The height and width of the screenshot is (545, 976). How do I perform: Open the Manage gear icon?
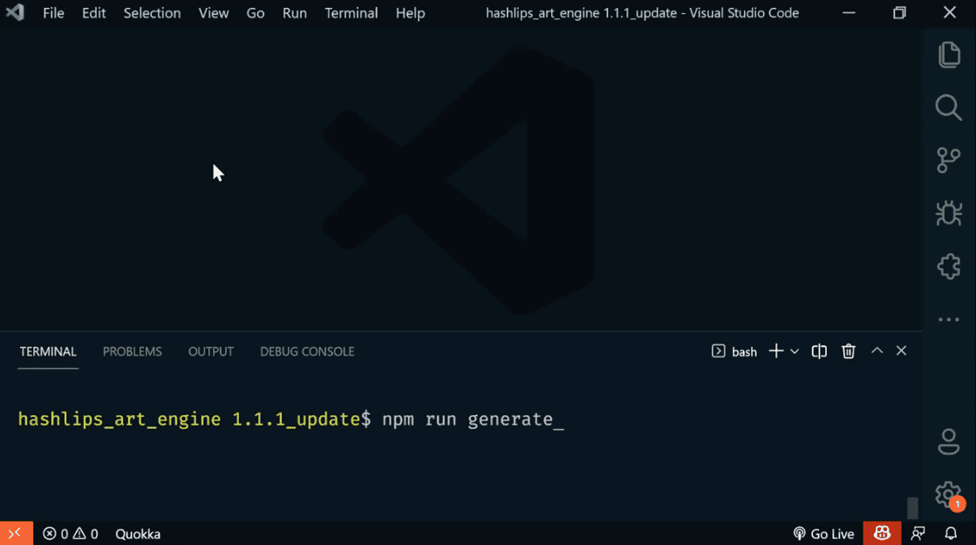(949, 494)
